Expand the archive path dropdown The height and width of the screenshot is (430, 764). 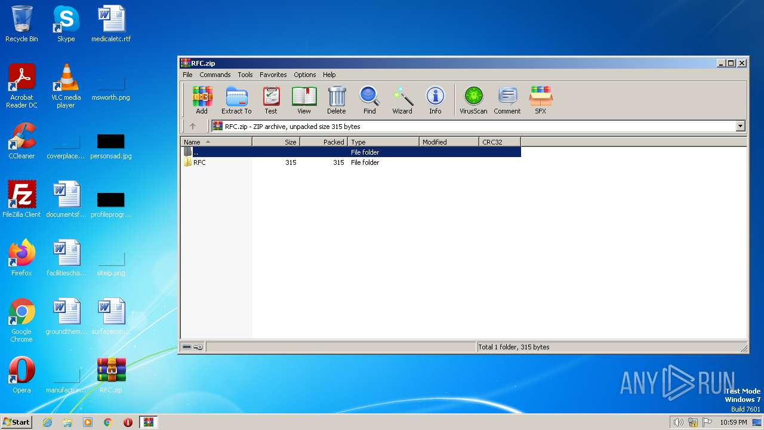pos(740,126)
